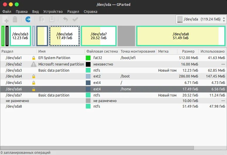
Task: Click the /dev/sda3 partition name
Action: (x=14, y=70)
